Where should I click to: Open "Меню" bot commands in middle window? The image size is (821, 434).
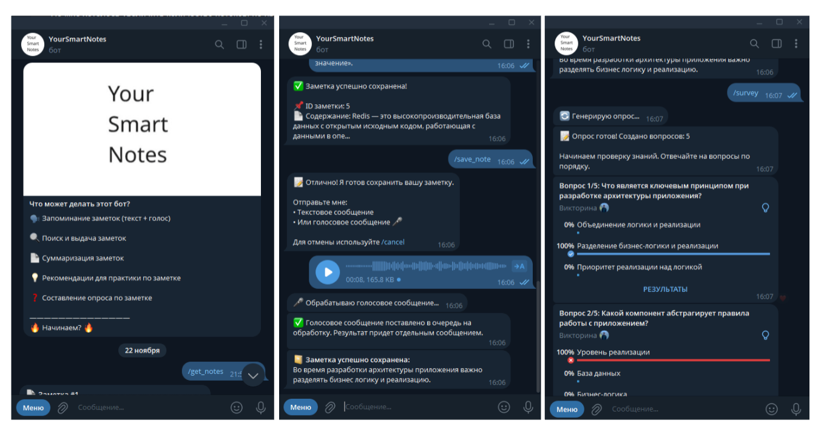[300, 407]
